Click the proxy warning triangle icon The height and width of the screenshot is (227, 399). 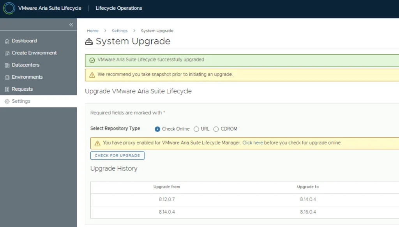[x=97, y=143]
